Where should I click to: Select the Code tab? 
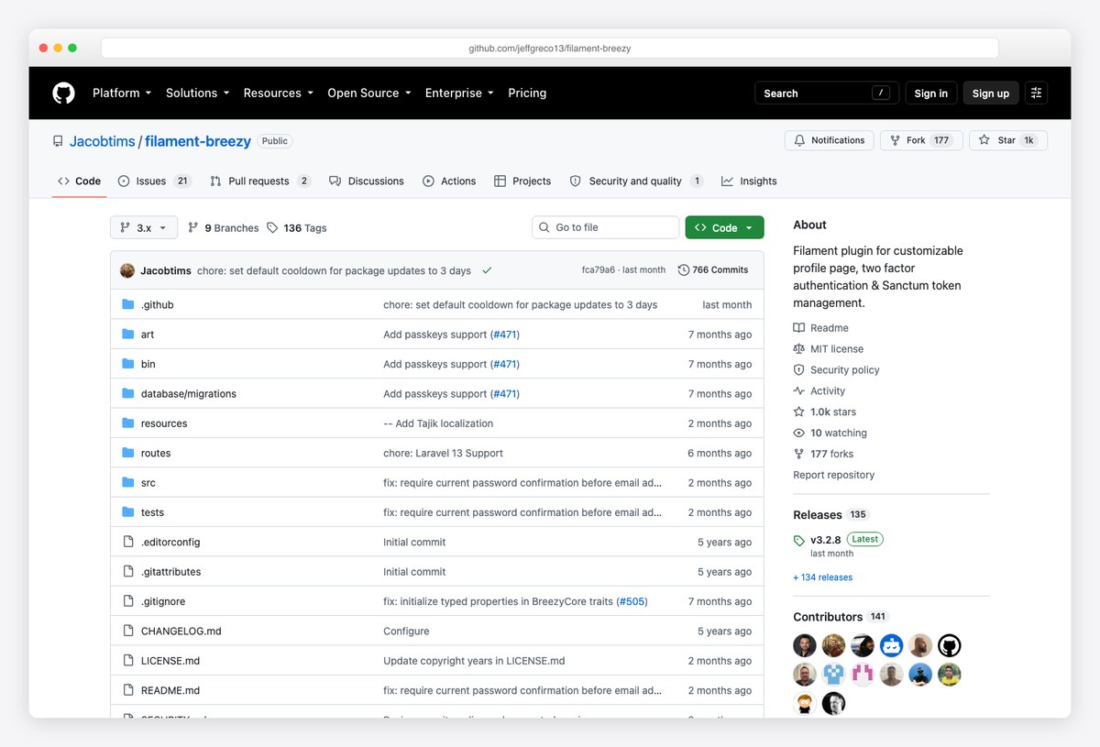pos(79,181)
